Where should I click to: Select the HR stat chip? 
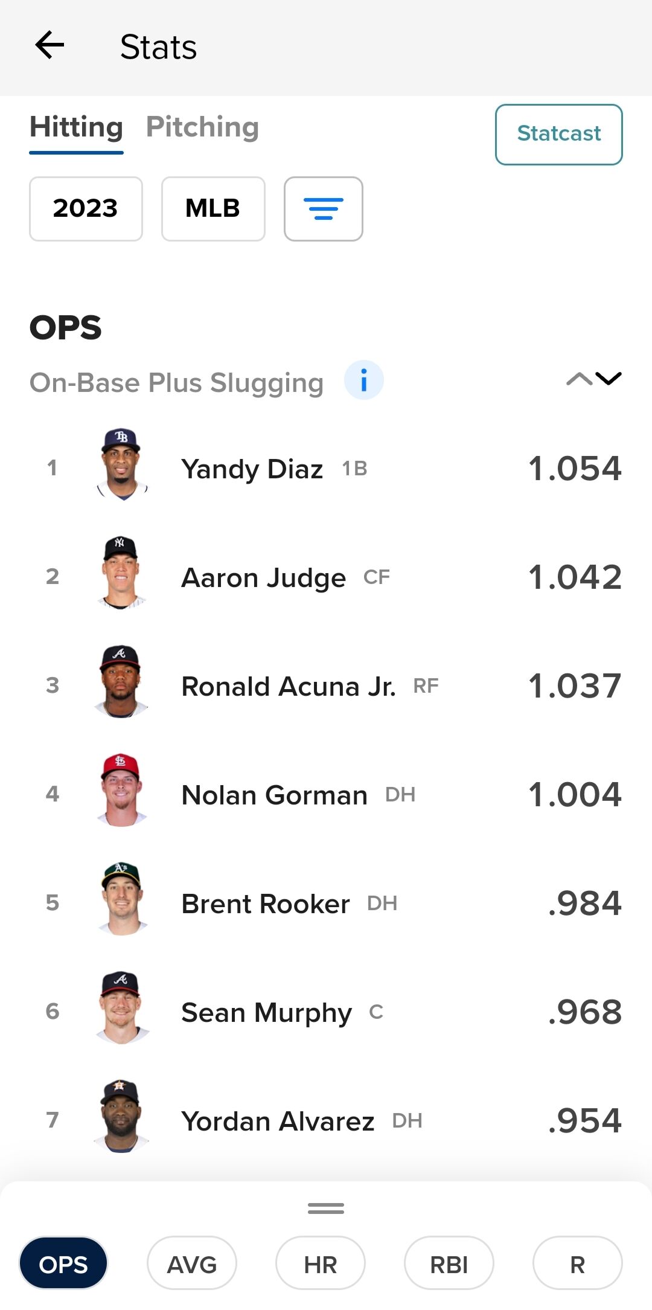321,1263
